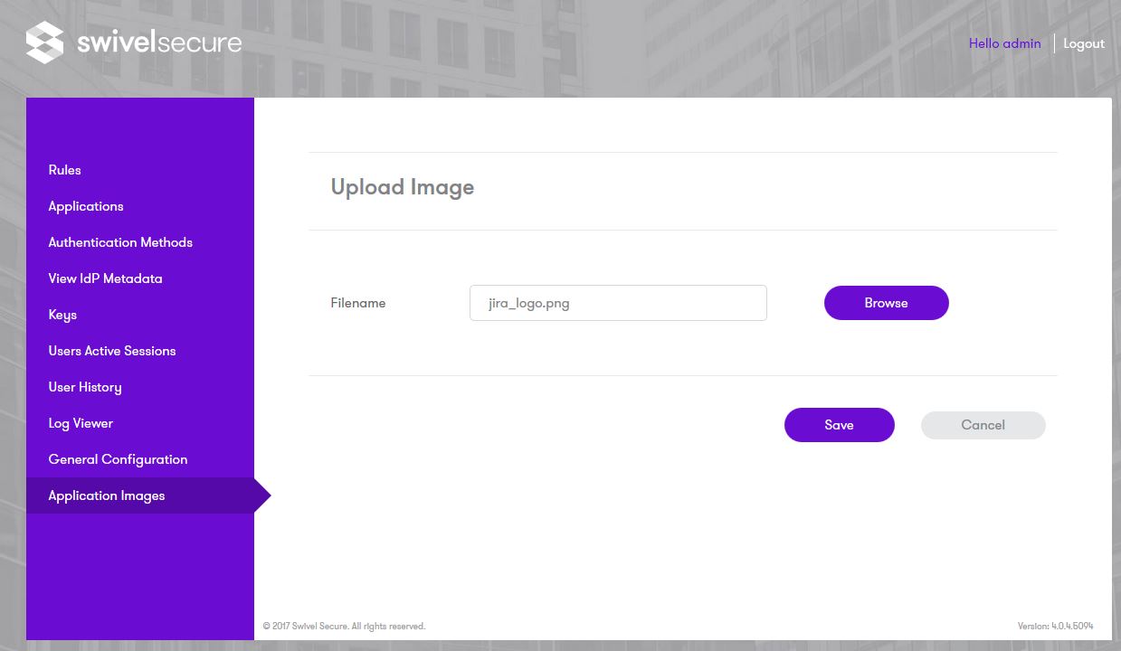This screenshot has height=651, width=1121.
Task: Select Application Images in sidebar
Action: click(107, 495)
